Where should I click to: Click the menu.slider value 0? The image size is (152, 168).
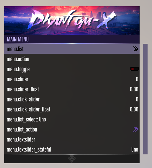[x=137, y=79]
